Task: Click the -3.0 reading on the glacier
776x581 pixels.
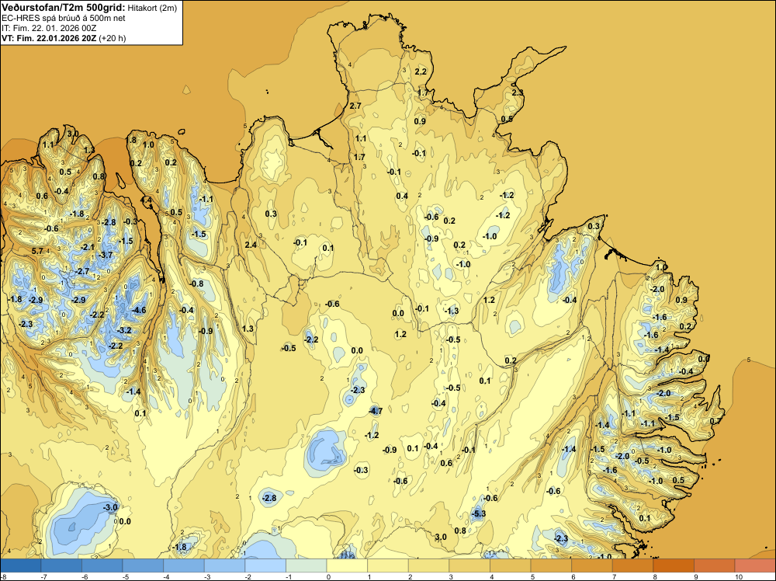Action: 110,507
